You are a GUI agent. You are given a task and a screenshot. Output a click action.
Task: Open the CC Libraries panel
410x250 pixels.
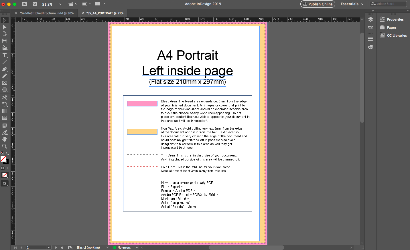[393, 35]
